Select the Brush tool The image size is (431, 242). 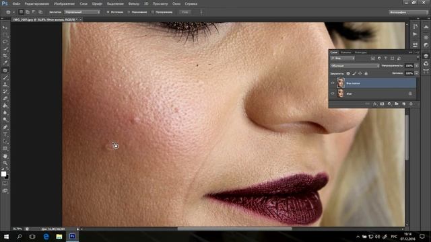[x=5, y=78]
